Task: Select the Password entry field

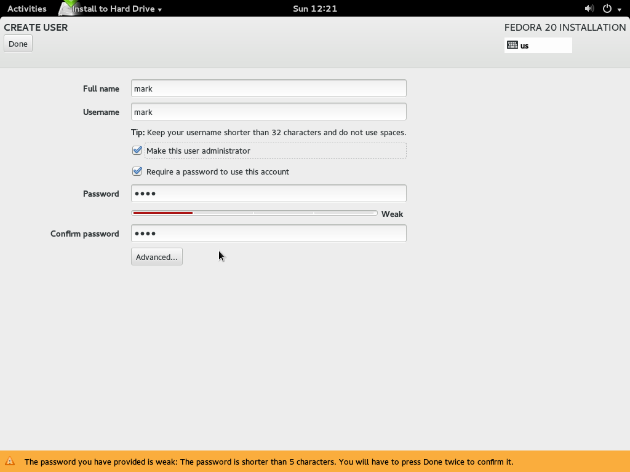Action: pyautogui.click(x=268, y=194)
